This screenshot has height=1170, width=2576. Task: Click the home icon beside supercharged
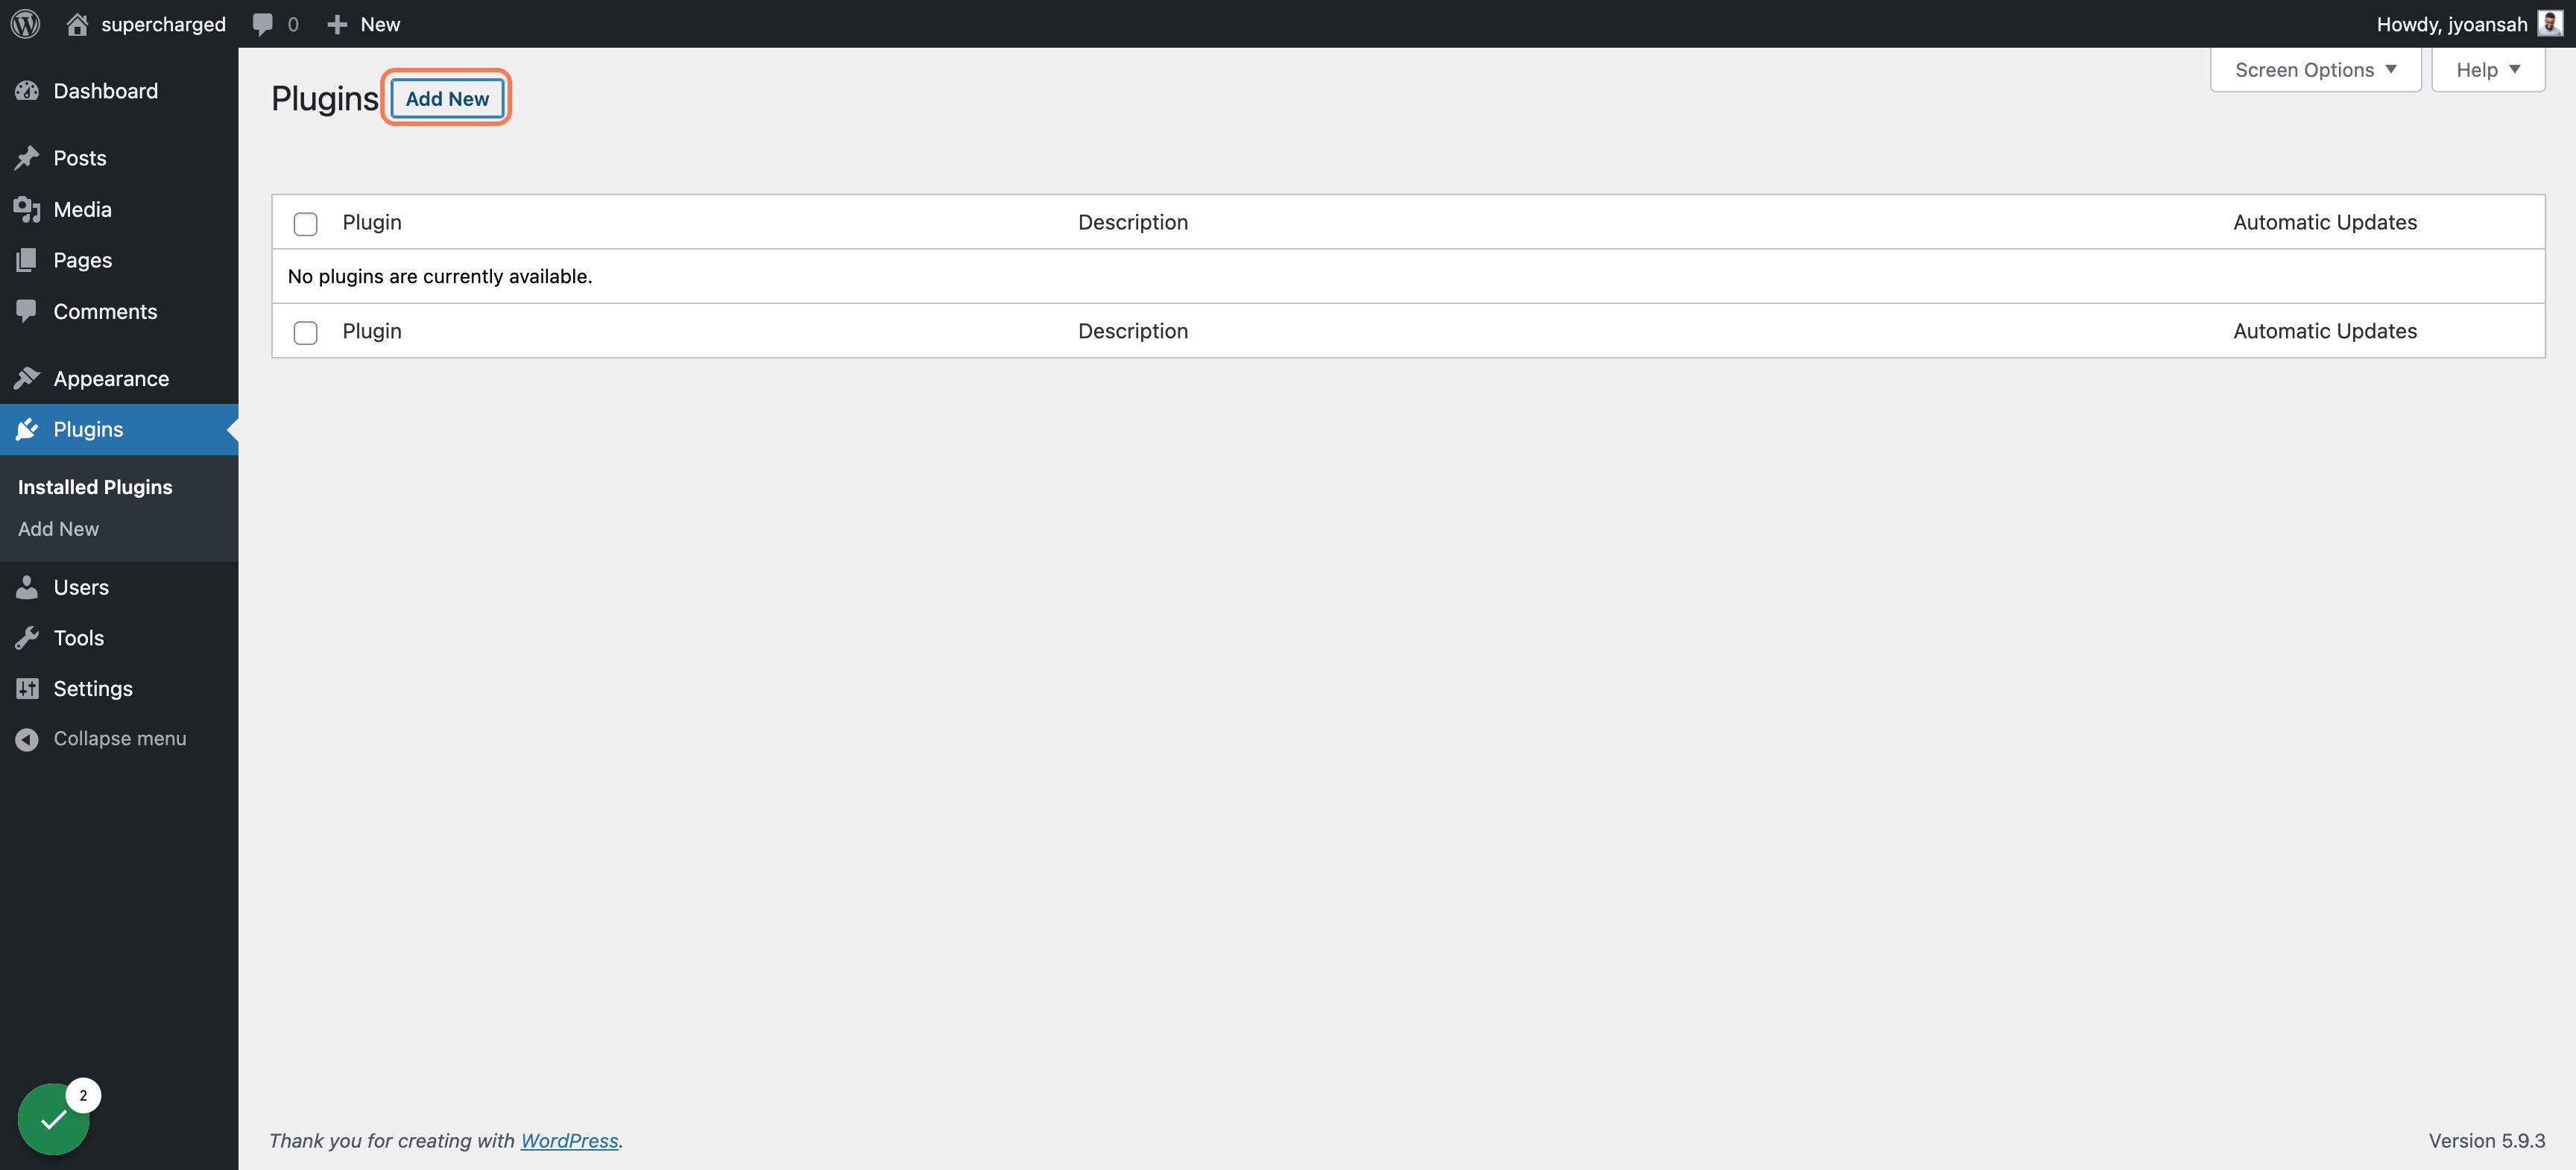point(77,23)
